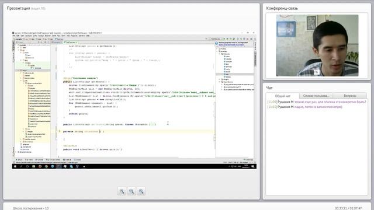Open the Windows Start menu in the taskbar

click(x=15, y=166)
